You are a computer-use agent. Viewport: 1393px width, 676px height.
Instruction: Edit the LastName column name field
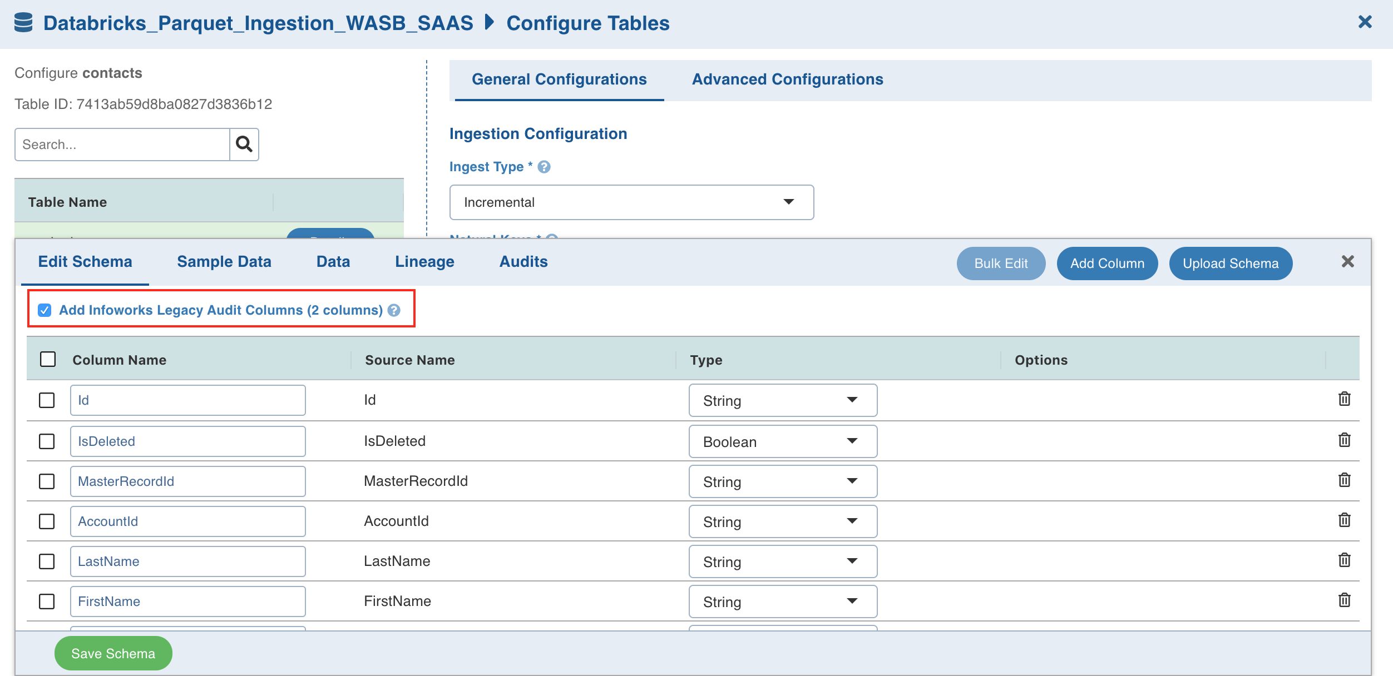[188, 561]
